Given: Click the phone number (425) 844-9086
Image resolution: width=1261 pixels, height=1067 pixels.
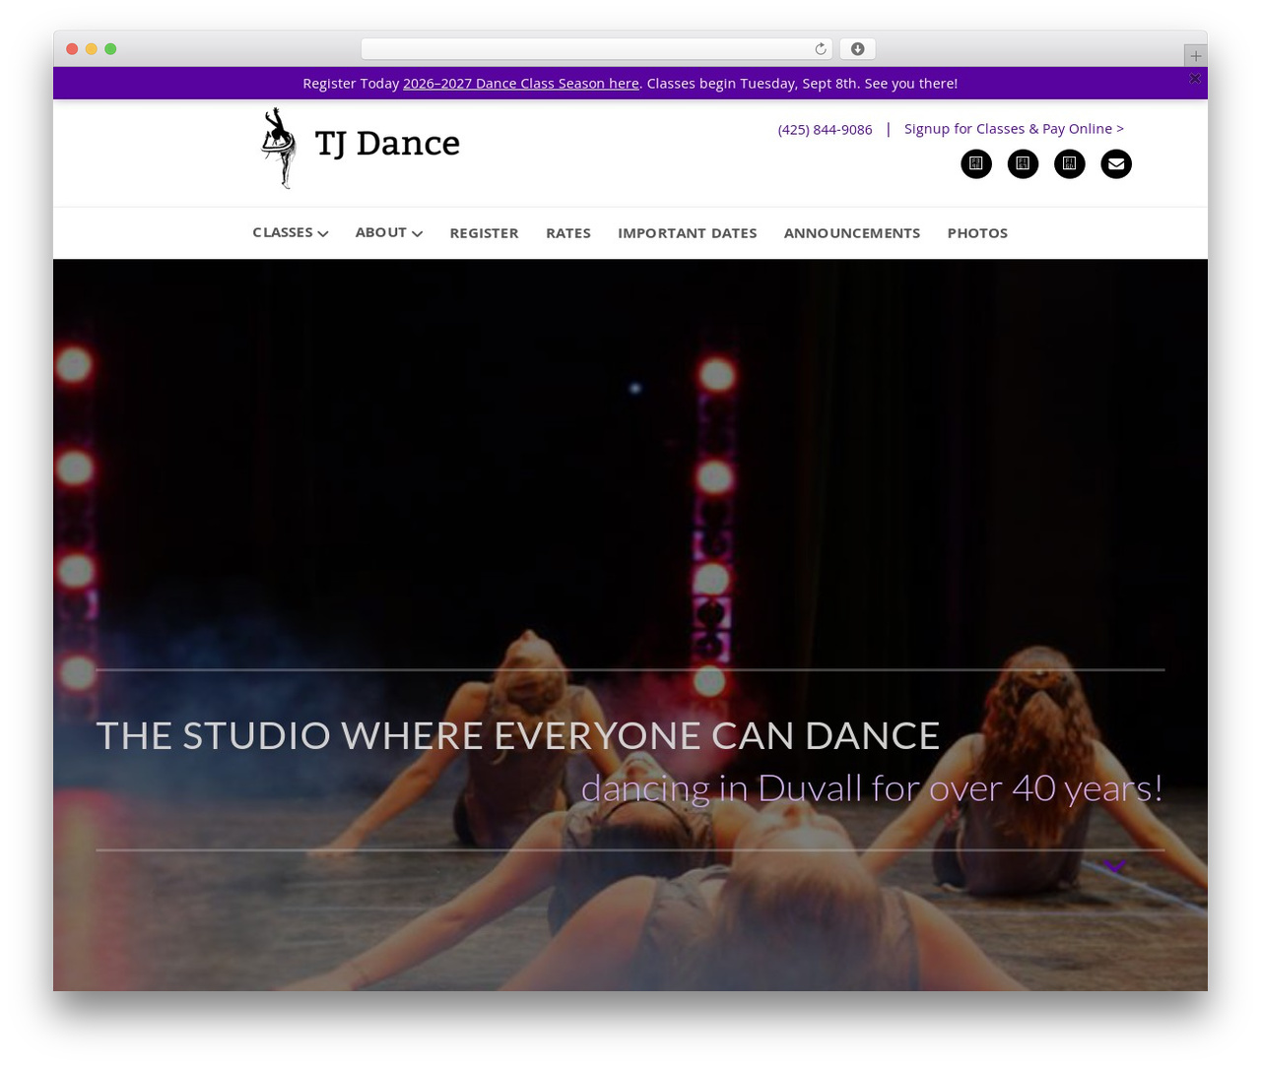Looking at the screenshot, I should (825, 130).
